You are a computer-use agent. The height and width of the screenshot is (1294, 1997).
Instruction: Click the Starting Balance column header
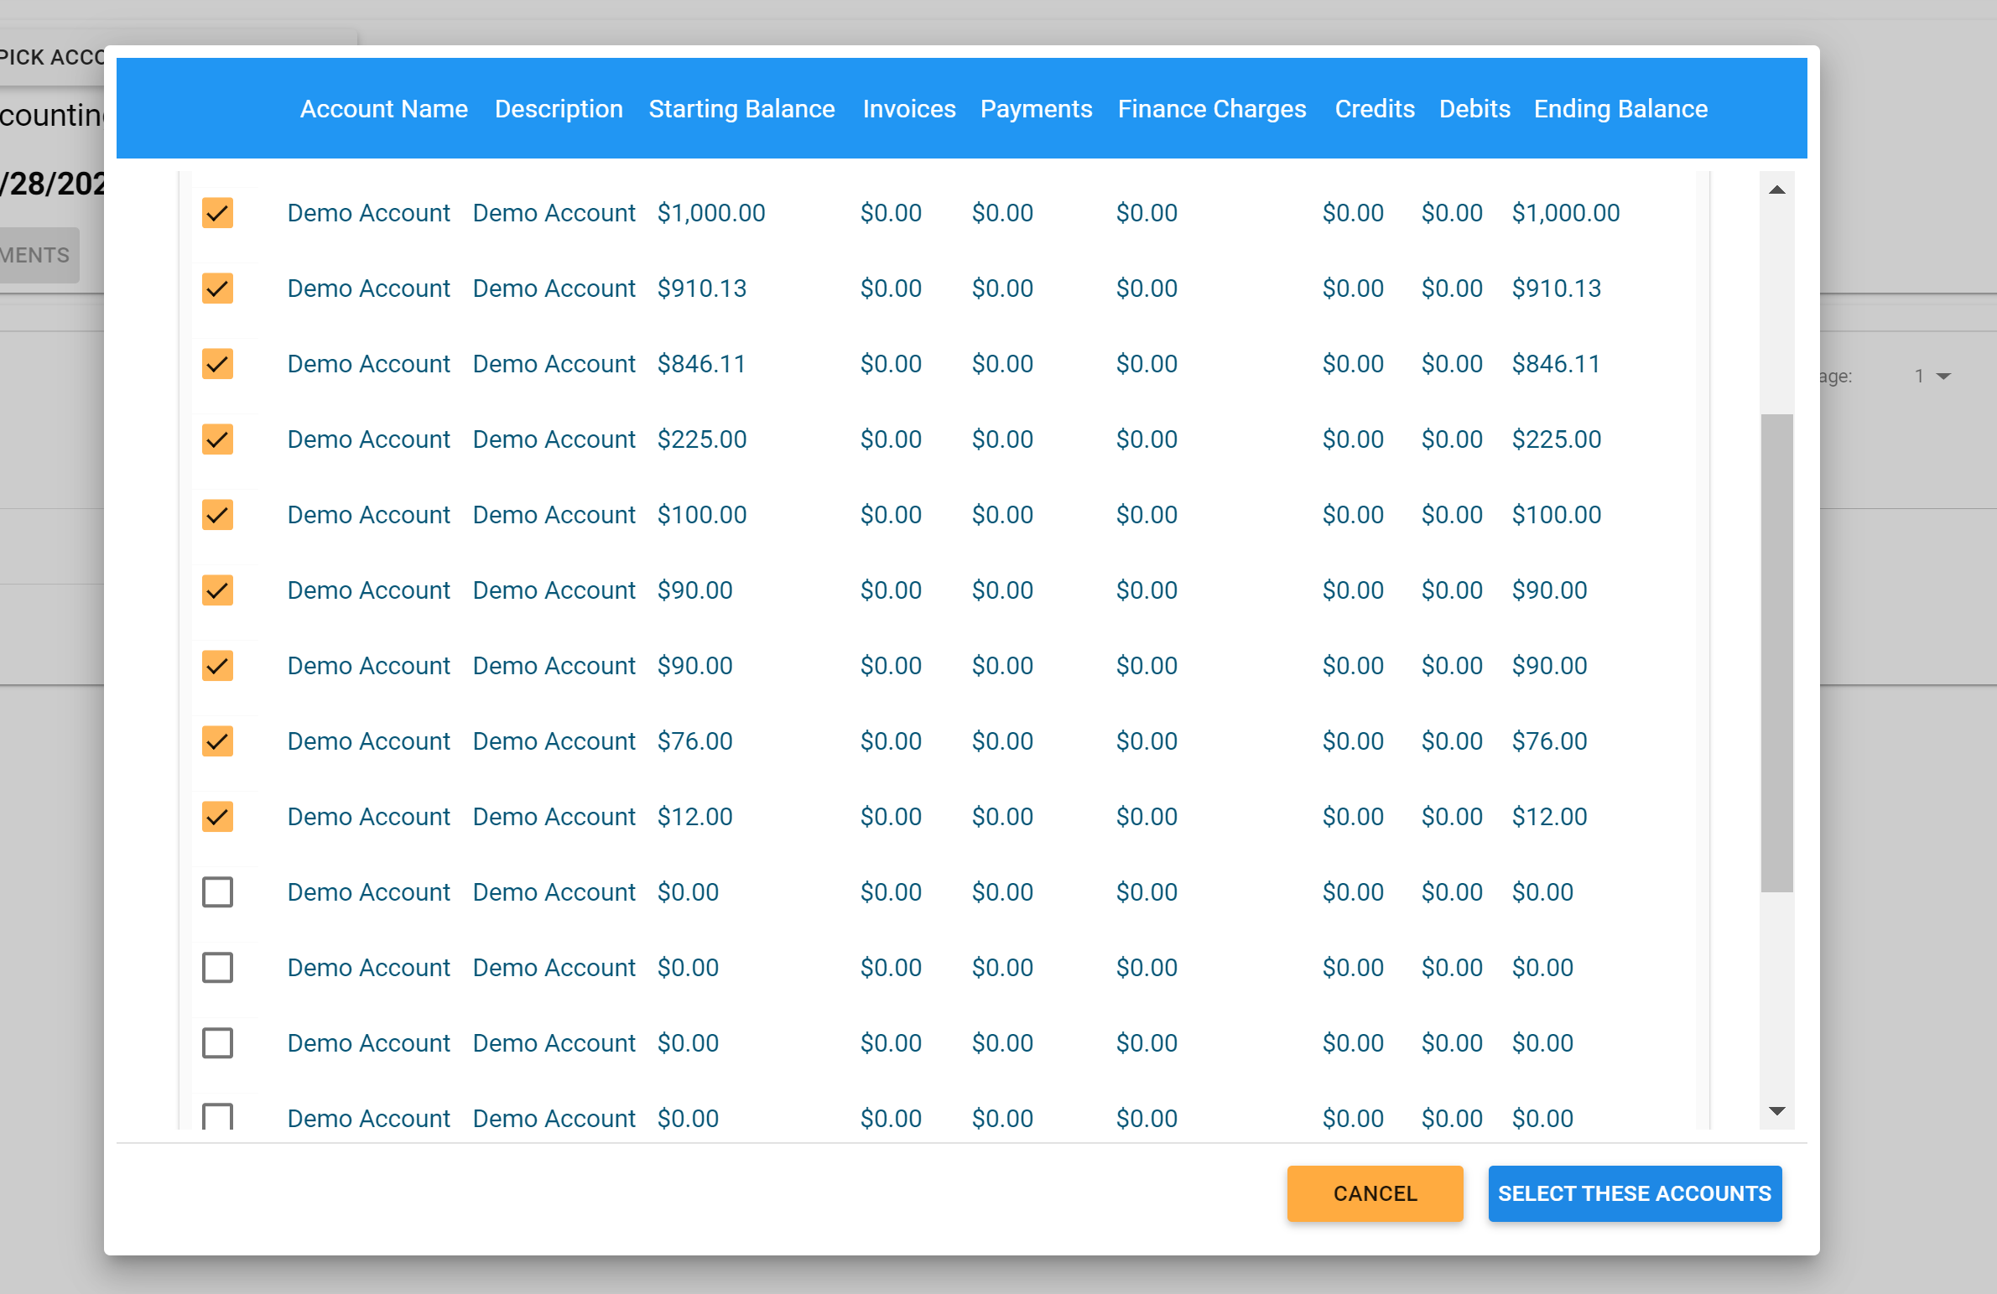pyautogui.click(x=741, y=109)
